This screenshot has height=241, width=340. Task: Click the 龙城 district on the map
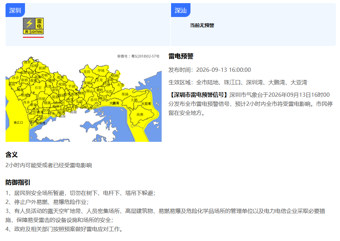point(87,83)
